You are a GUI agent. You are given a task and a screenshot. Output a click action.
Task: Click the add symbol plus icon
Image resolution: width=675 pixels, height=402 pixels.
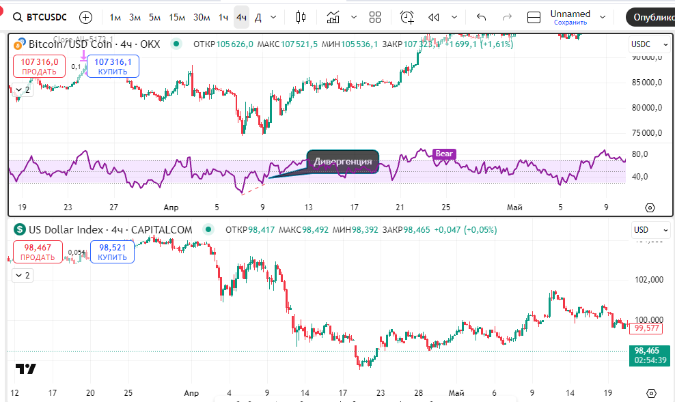click(85, 17)
